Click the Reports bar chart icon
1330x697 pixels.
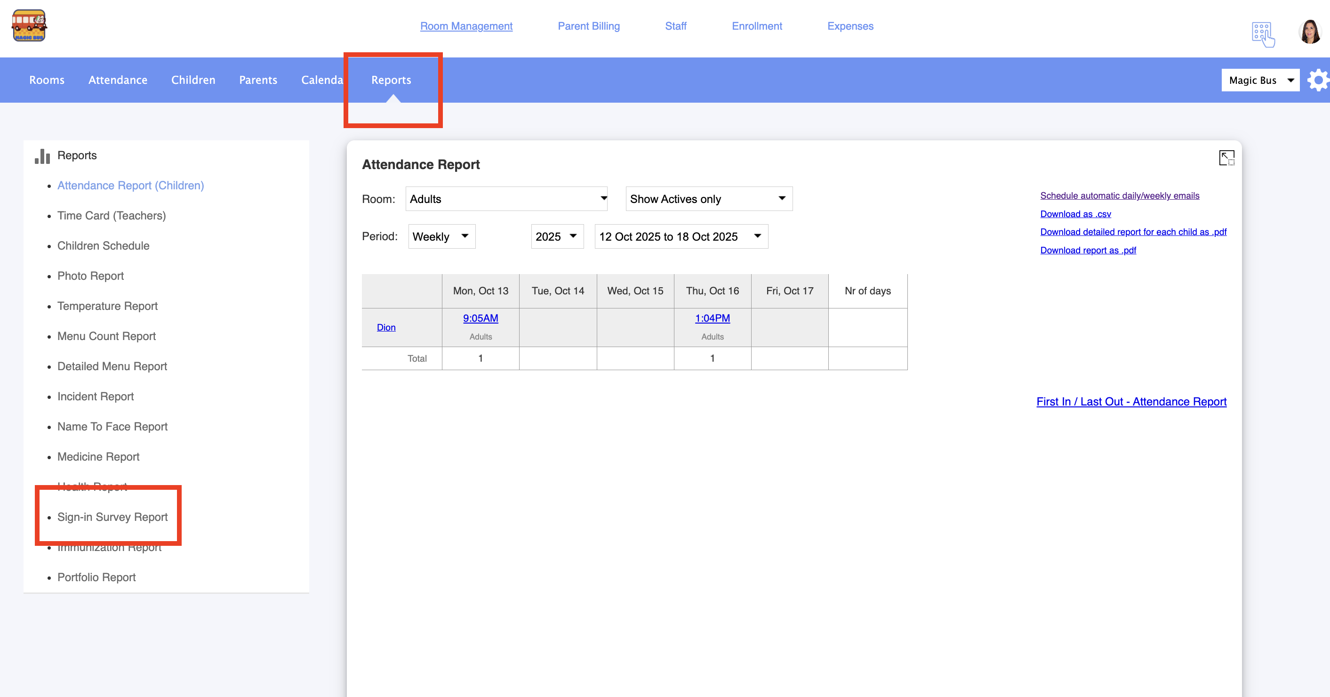42,156
